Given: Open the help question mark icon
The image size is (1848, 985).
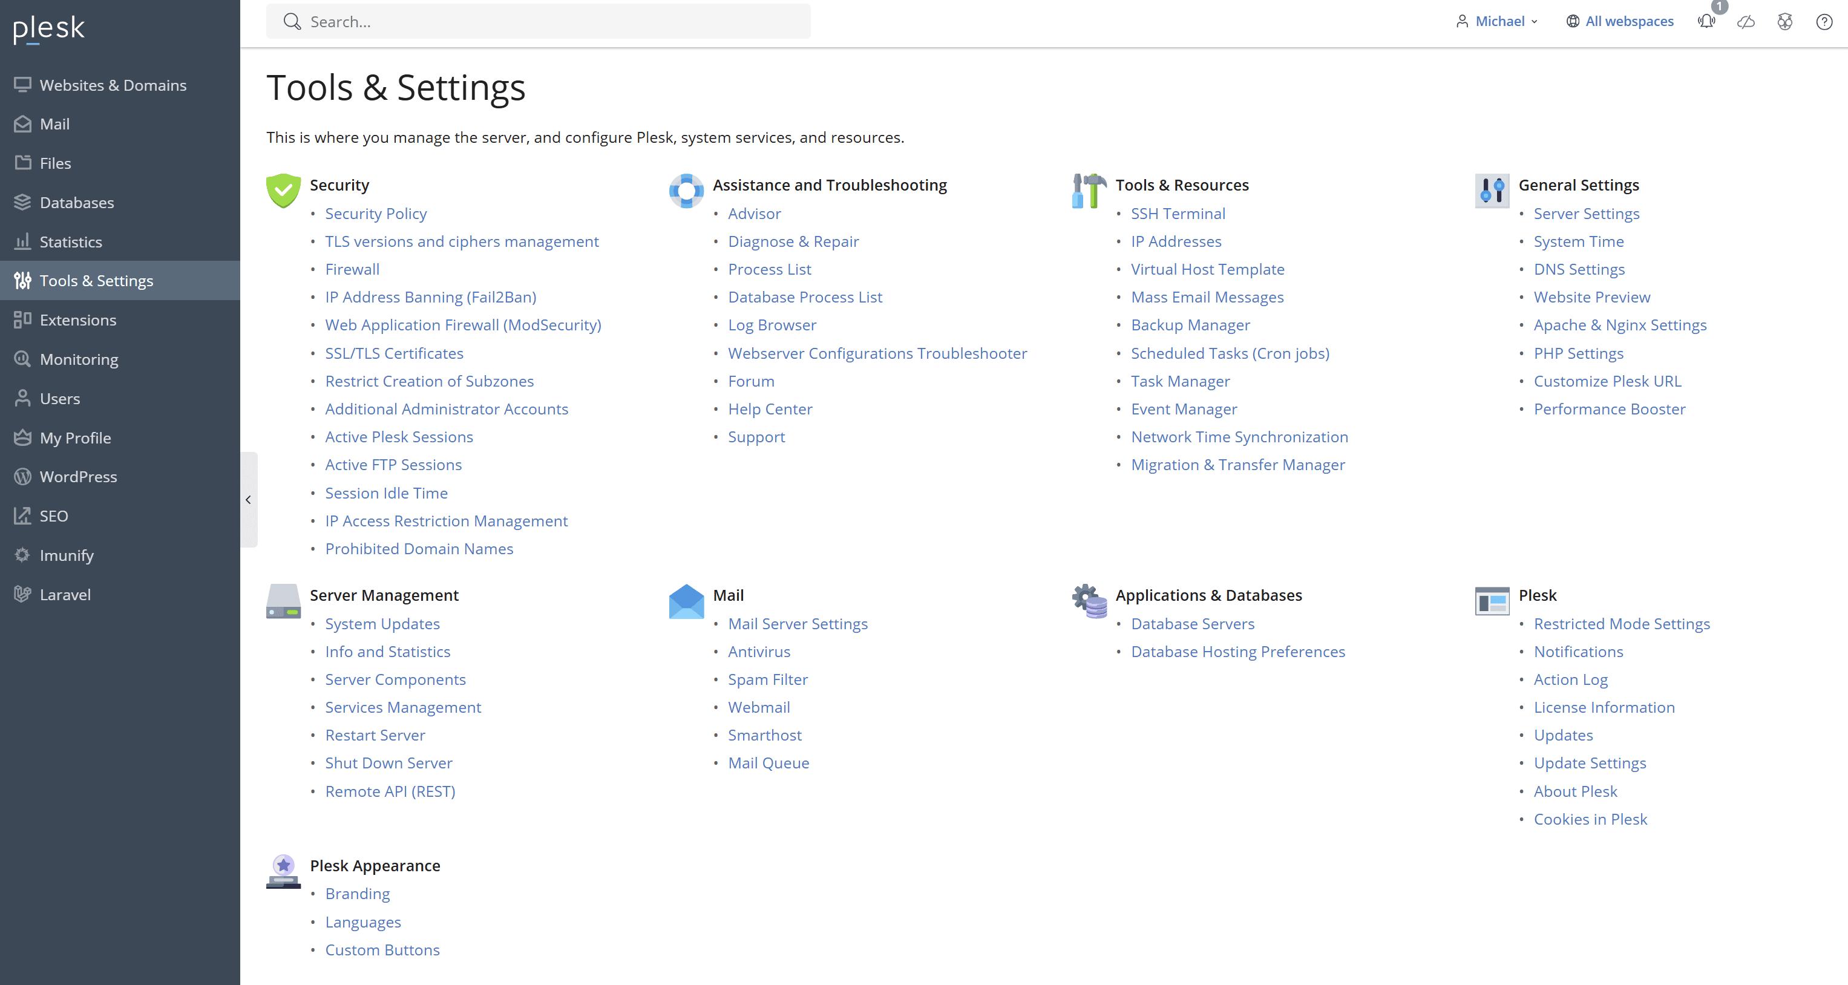Looking at the screenshot, I should [1824, 22].
